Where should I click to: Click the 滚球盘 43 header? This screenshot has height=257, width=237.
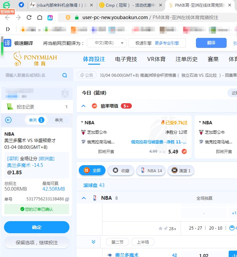pyautogui.click(x=94, y=185)
